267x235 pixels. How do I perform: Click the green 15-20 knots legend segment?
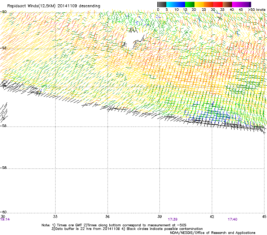190,4
